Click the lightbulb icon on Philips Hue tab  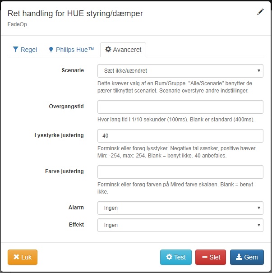(x=51, y=50)
